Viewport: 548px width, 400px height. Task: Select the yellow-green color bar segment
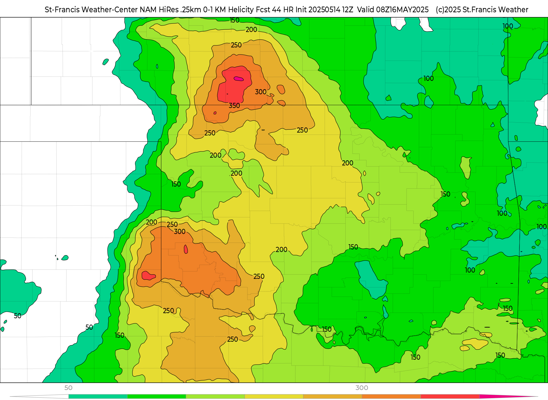pos(215,396)
